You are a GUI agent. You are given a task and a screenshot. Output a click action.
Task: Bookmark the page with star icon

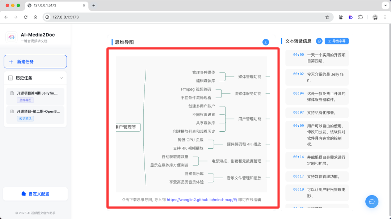point(327,17)
